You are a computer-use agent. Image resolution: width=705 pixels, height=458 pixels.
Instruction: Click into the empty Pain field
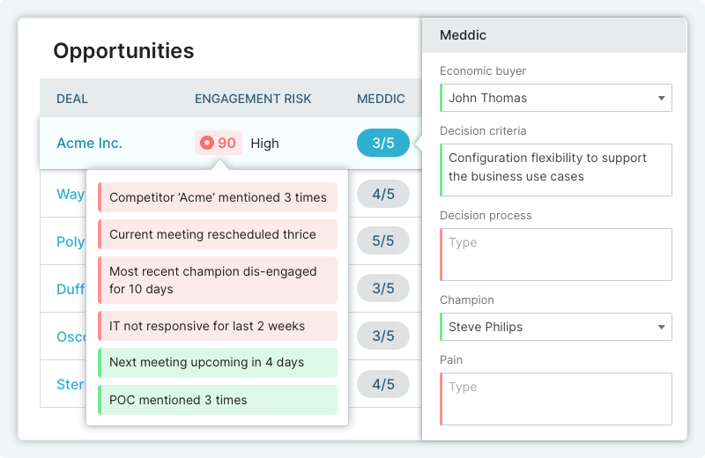point(556,399)
